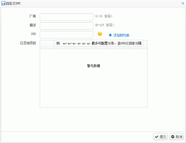Close the 自定义IPC dialog with the X

183,3
